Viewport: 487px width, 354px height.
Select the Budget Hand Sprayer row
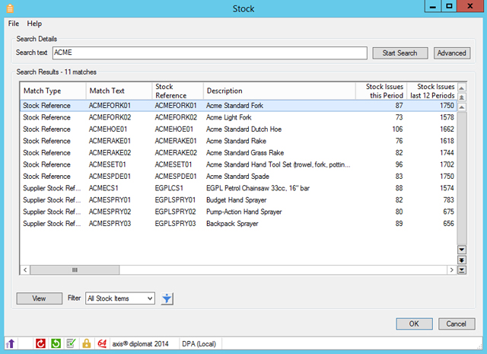238,200
